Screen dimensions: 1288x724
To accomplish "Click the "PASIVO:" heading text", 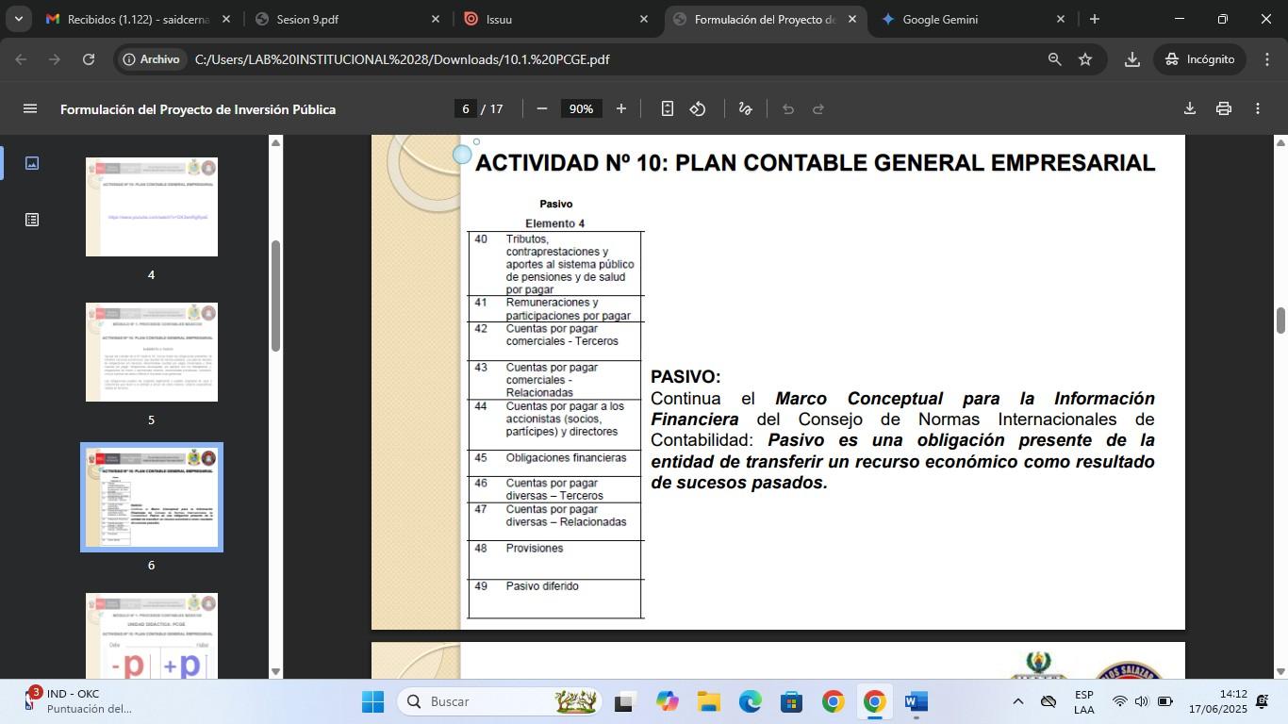I will click(x=685, y=377).
